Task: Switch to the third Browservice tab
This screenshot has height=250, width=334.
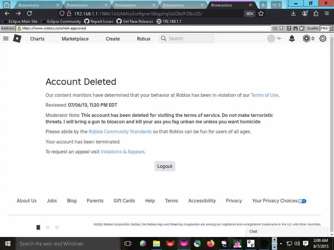Action: 133,5
